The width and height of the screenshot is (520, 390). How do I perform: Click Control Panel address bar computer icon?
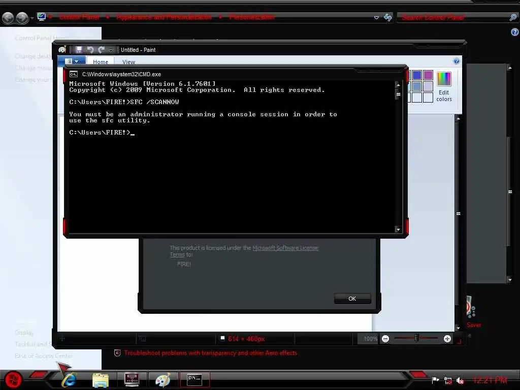coord(41,17)
